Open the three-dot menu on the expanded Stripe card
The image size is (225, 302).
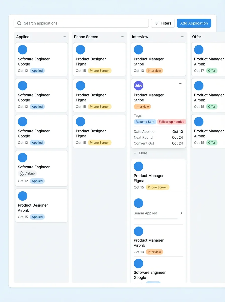pyautogui.click(x=181, y=83)
